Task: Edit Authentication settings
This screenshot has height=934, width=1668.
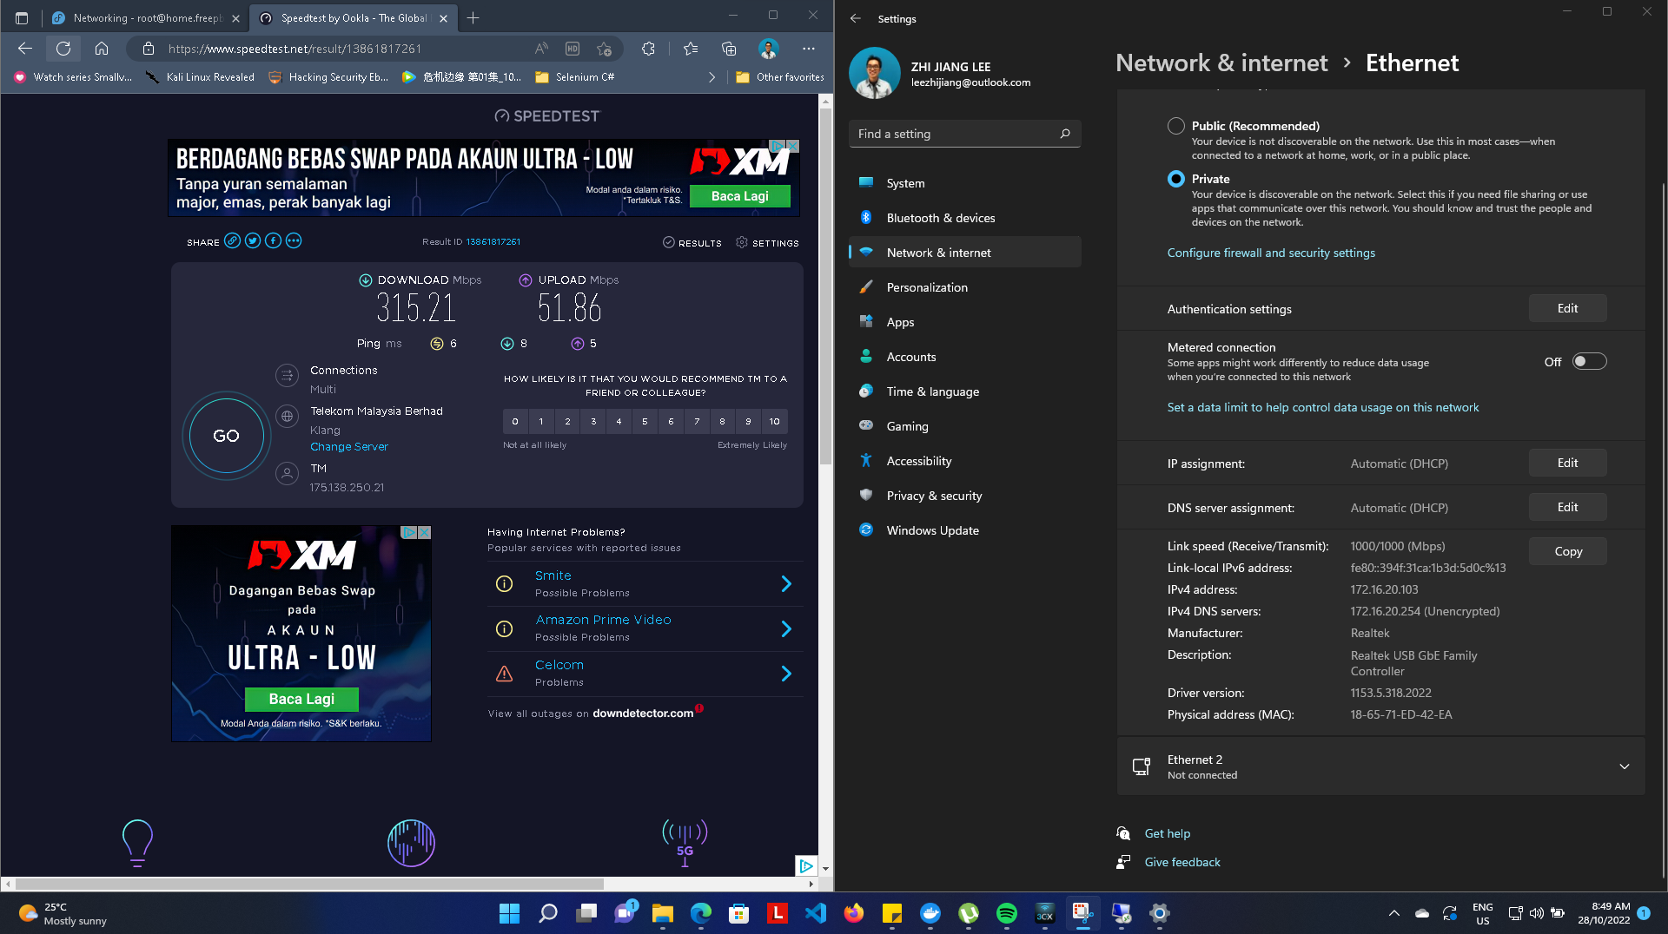Action: coord(1567,309)
